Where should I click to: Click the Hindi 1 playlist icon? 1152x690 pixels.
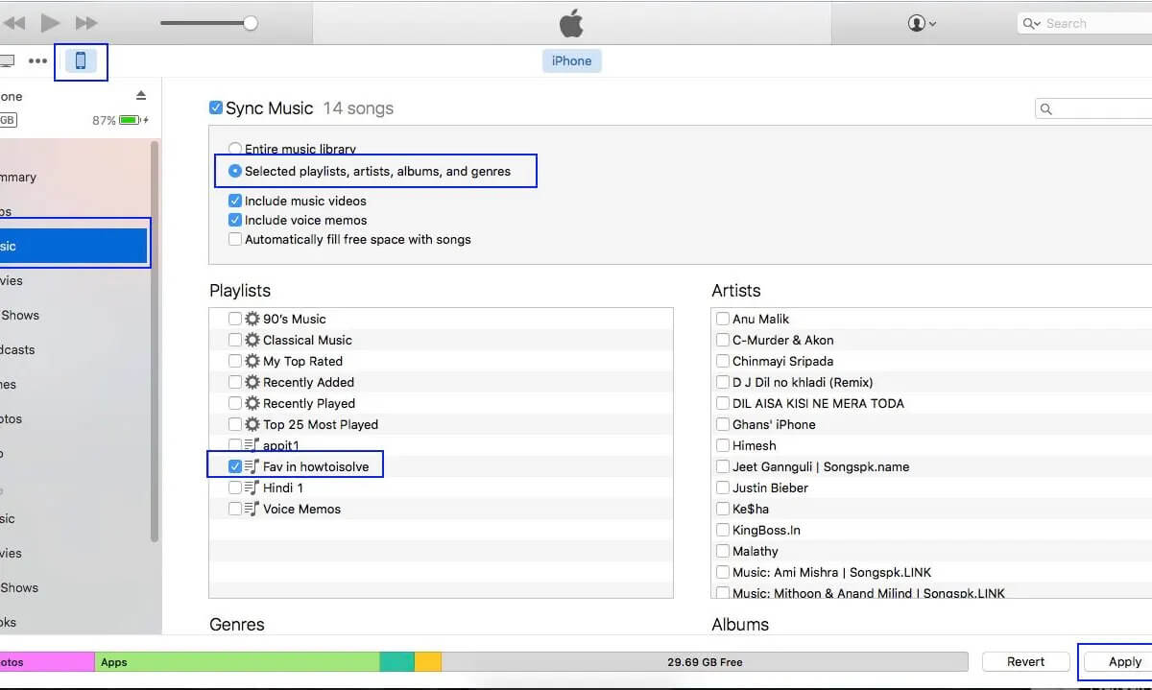pos(252,488)
